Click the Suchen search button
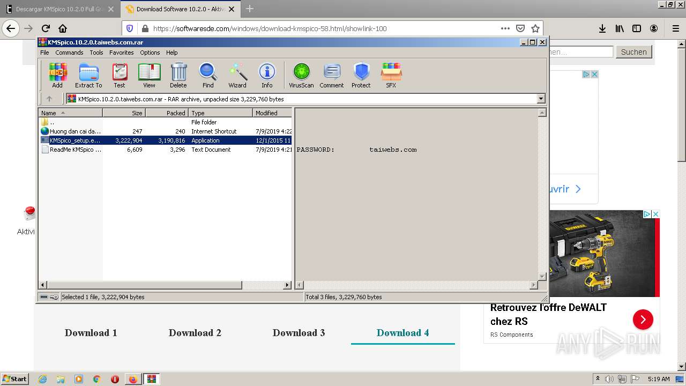Image resolution: width=686 pixels, height=386 pixels. pyautogui.click(x=634, y=52)
